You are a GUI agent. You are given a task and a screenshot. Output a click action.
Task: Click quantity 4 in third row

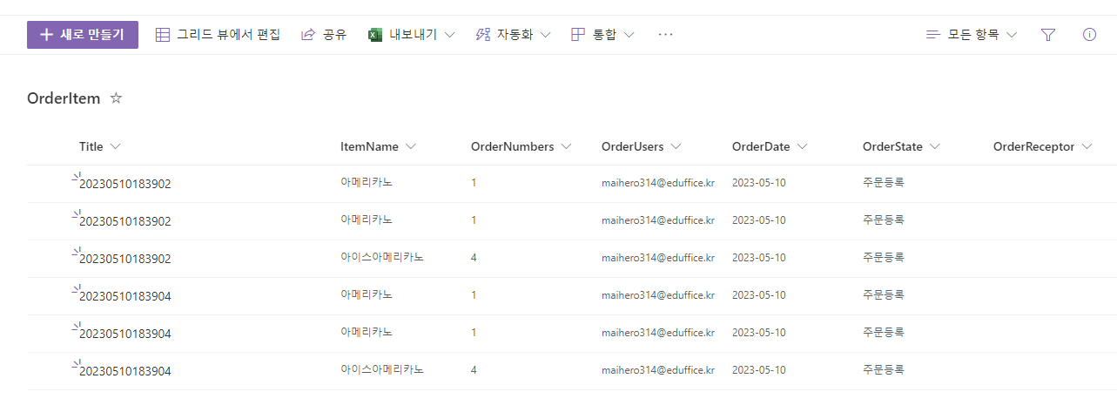coord(474,258)
